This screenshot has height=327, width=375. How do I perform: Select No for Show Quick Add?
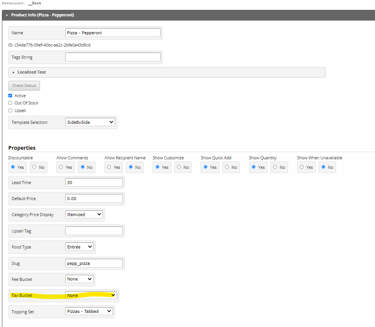(x=227, y=167)
